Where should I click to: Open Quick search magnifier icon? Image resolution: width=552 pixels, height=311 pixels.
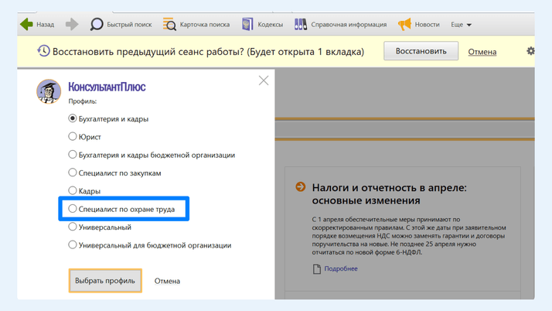pyautogui.click(x=97, y=24)
